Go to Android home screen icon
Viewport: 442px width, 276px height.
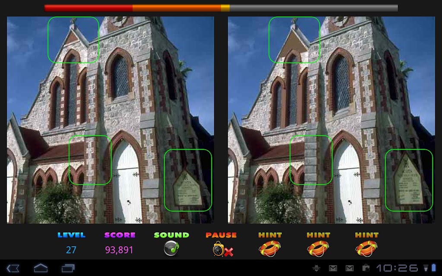(41, 268)
